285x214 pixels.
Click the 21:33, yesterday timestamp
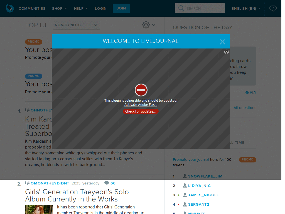click(x=85, y=183)
